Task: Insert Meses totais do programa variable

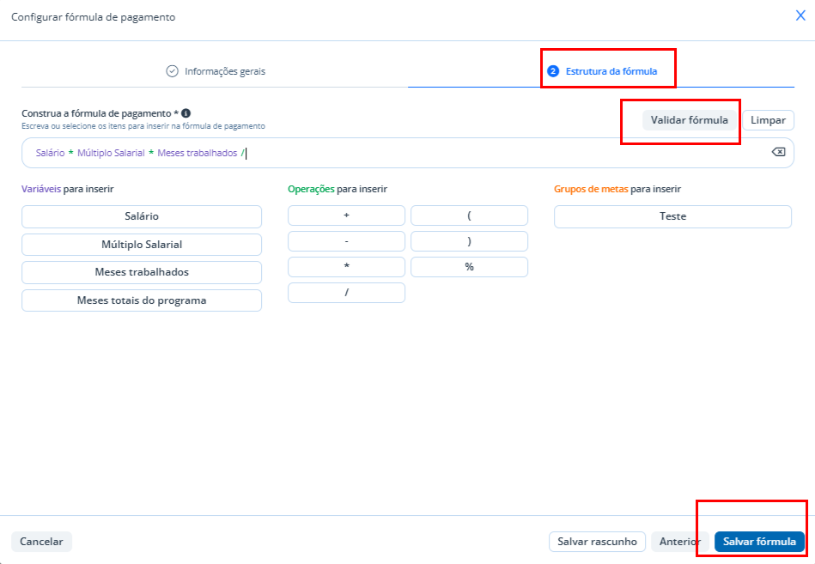Action: point(142,300)
